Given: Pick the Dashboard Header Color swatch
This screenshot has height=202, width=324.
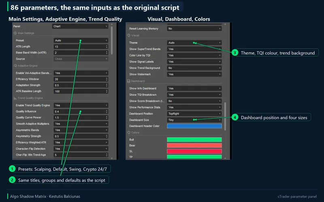Looking at the screenshot, I should point(194,126).
